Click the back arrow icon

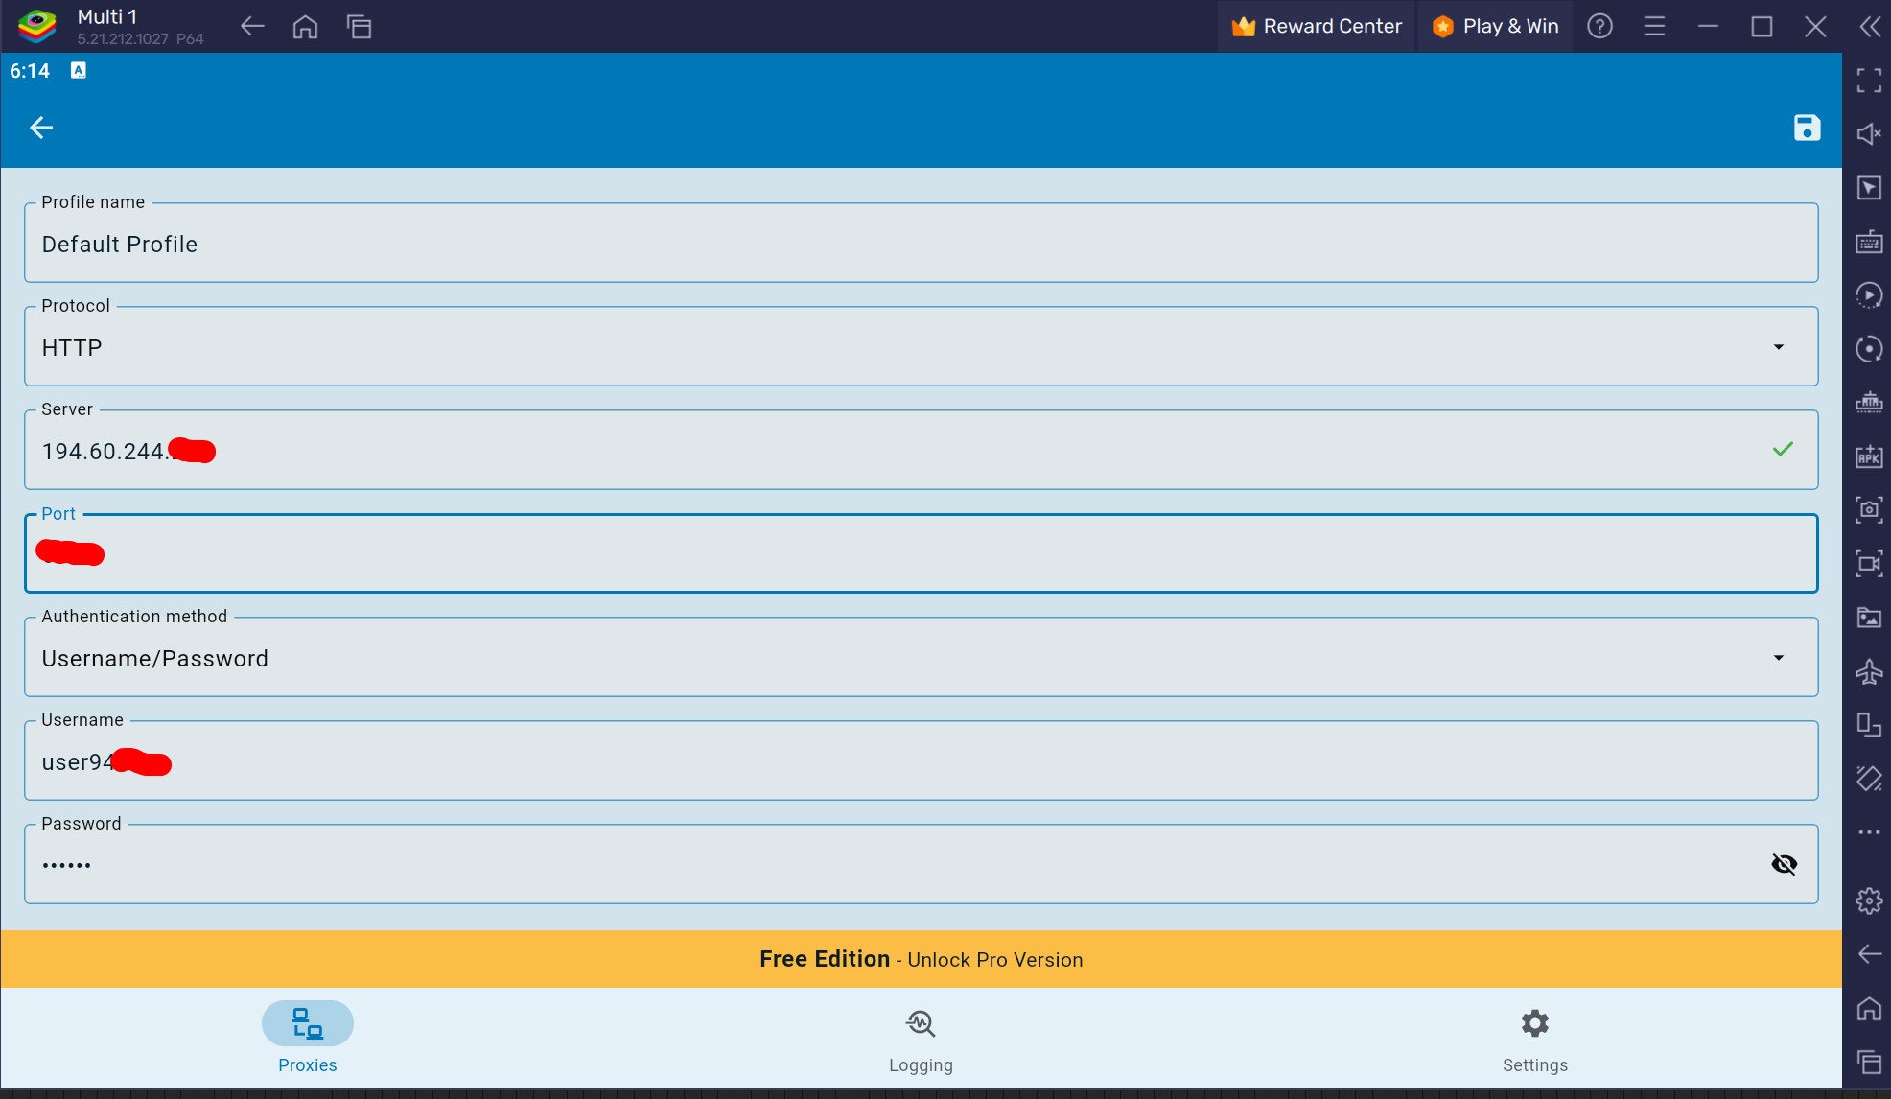(40, 127)
